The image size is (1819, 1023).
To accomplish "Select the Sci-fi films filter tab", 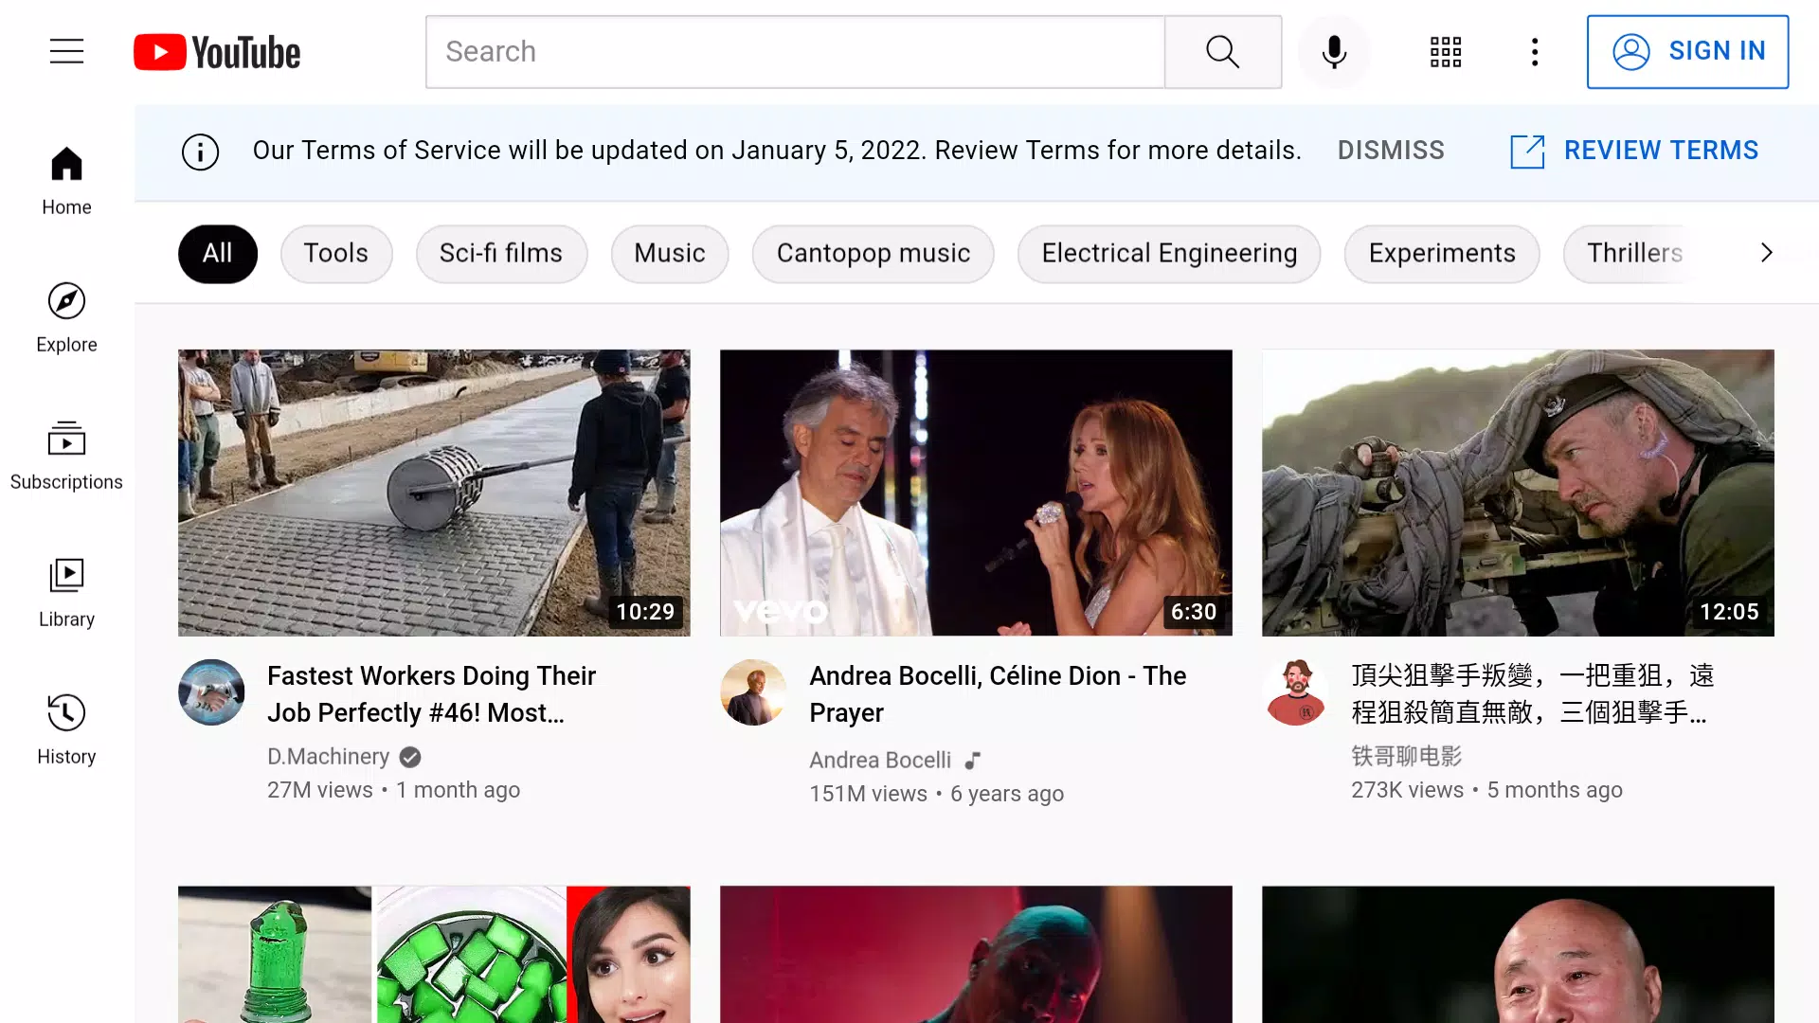I will pyautogui.click(x=499, y=252).
